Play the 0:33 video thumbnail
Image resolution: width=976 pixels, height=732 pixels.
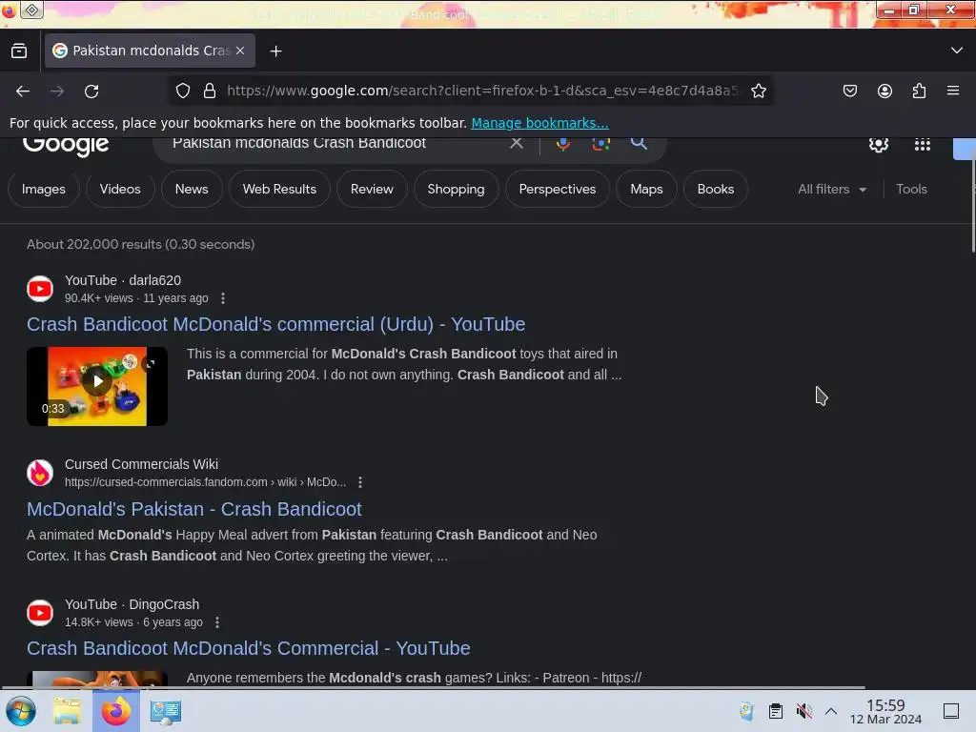[x=97, y=387]
